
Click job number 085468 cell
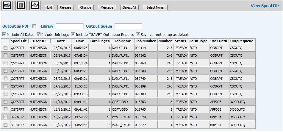point(146,63)
